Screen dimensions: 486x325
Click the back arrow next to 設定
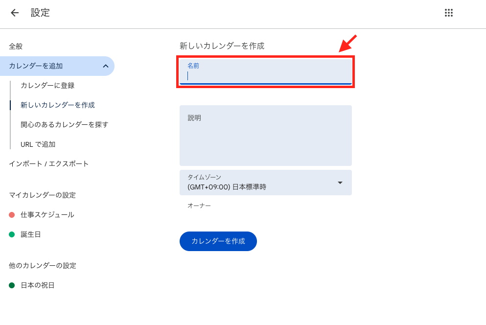click(15, 13)
